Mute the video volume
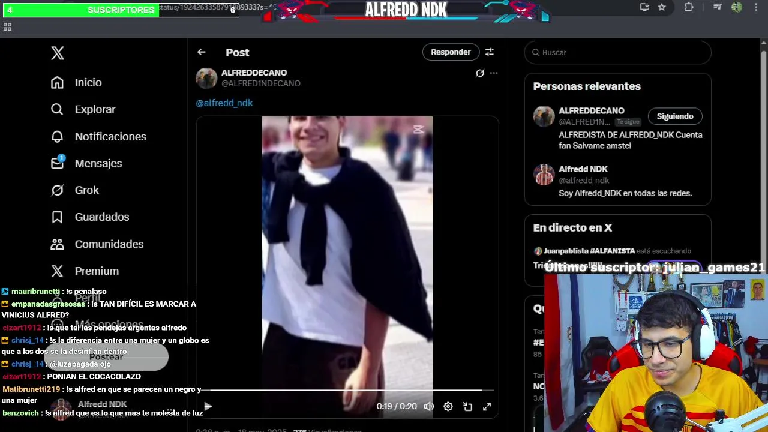Screen dimensions: 768x432 (429, 407)
